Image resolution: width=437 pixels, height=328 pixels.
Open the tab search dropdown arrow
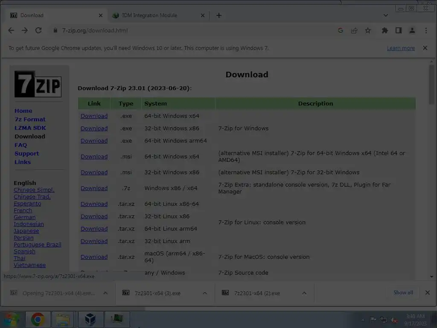[x=385, y=15]
